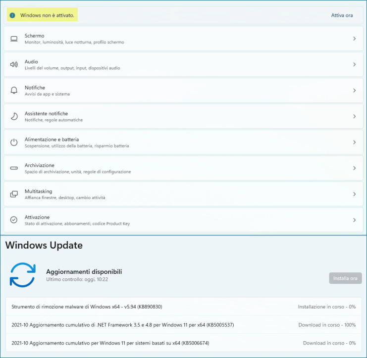This screenshot has width=367, height=358.
Task: Select the Multitasking title text
Action: point(39,192)
